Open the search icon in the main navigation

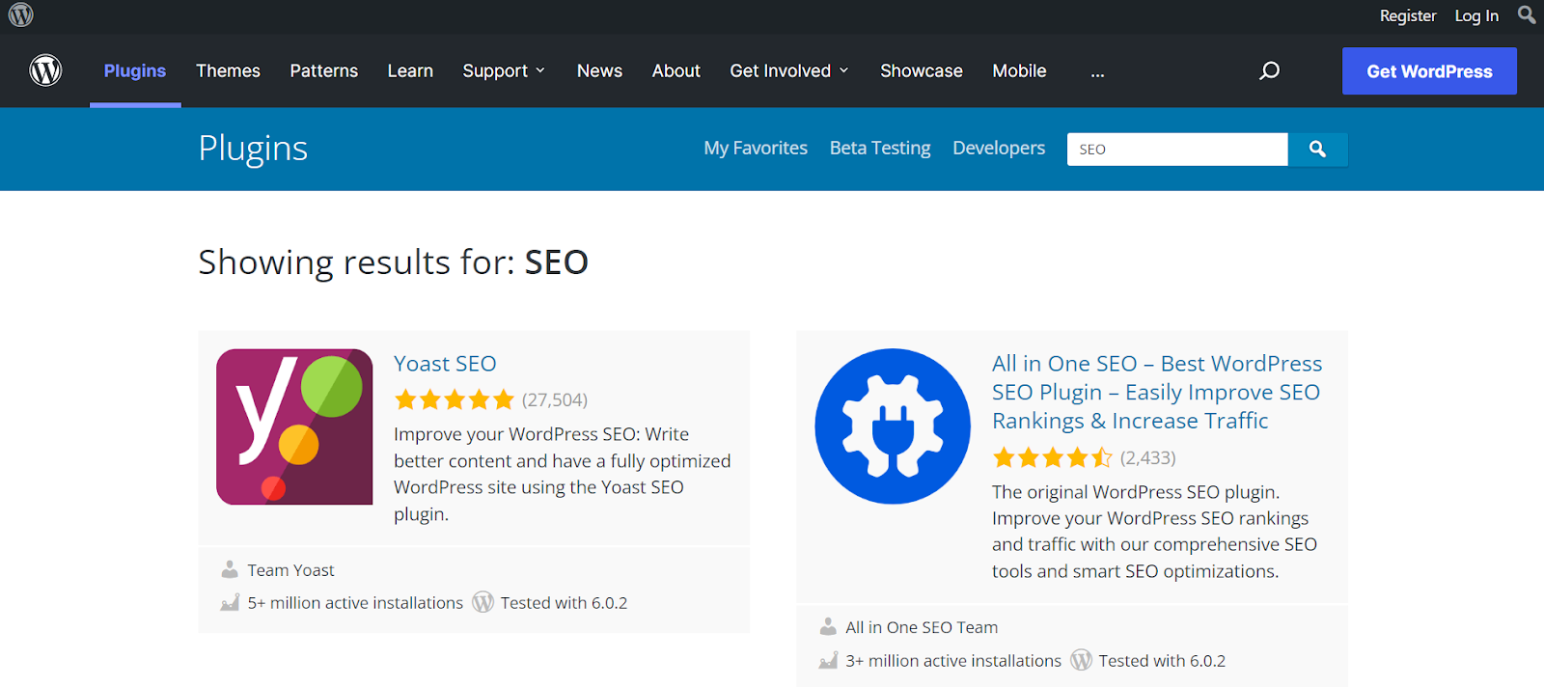pyautogui.click(x=1269, y=70)
